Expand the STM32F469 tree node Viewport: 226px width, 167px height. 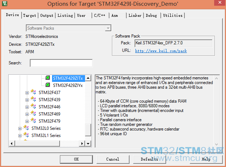coord(27,114)
